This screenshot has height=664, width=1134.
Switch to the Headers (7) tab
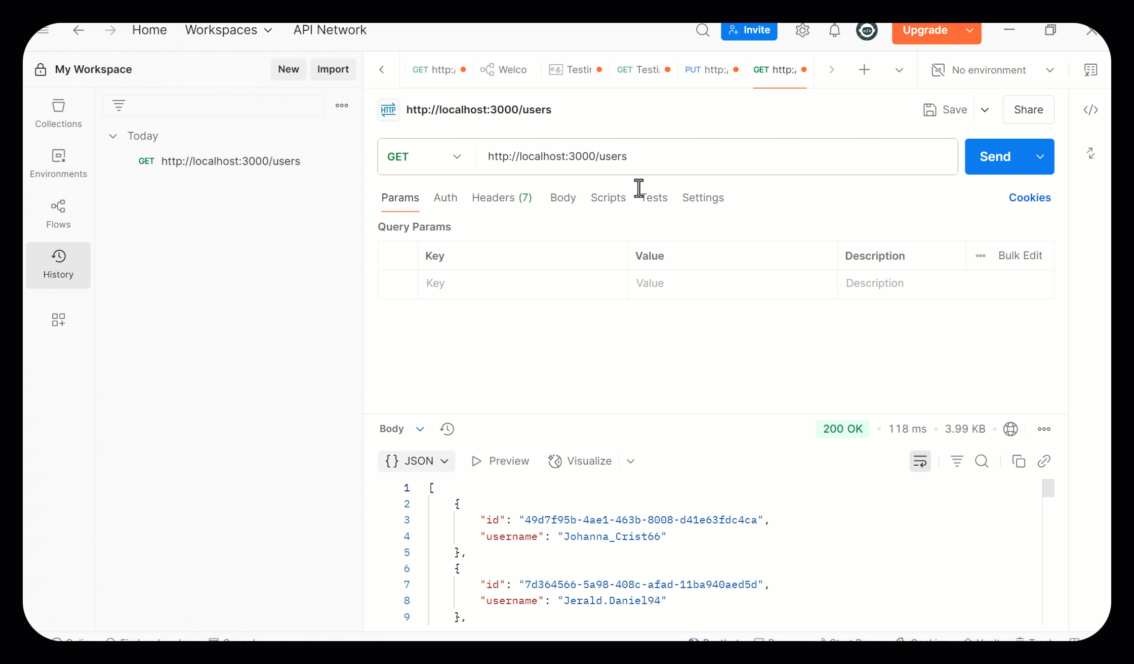pyautogui.click(x=502, y=197)
